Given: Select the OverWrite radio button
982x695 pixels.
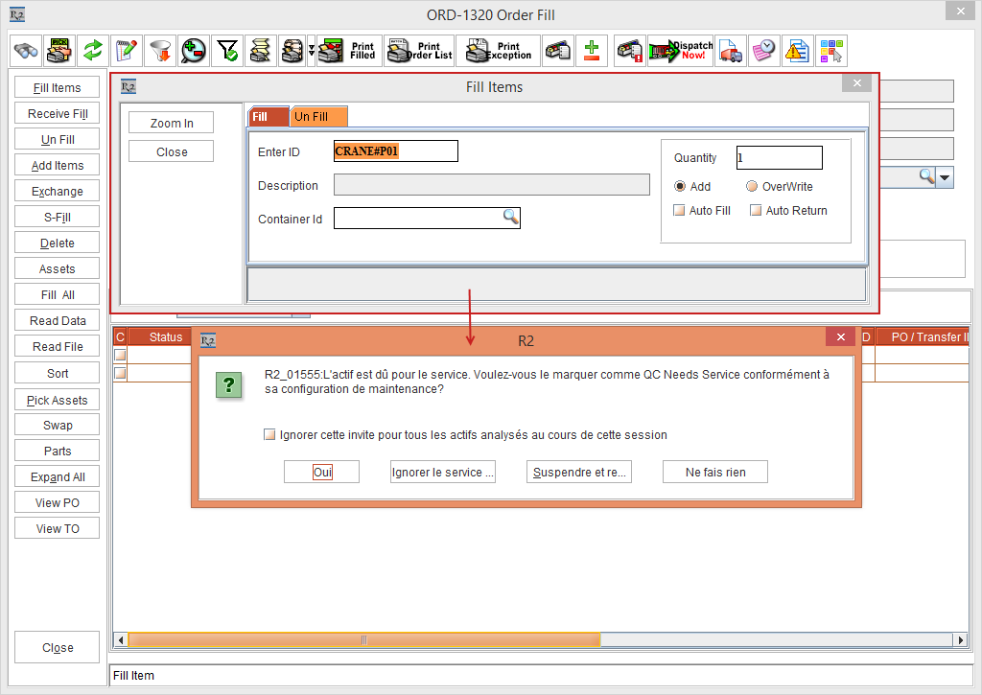Looking at the screenshot, I should coord(752,187).
